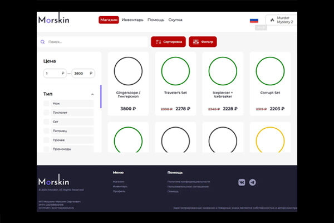Follow the footer Профиль link
This screenshot has height=223, width=334.
coord(119,191)
